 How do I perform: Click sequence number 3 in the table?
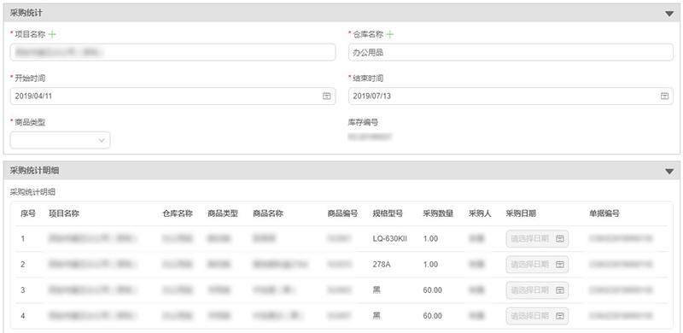(23, 290)
